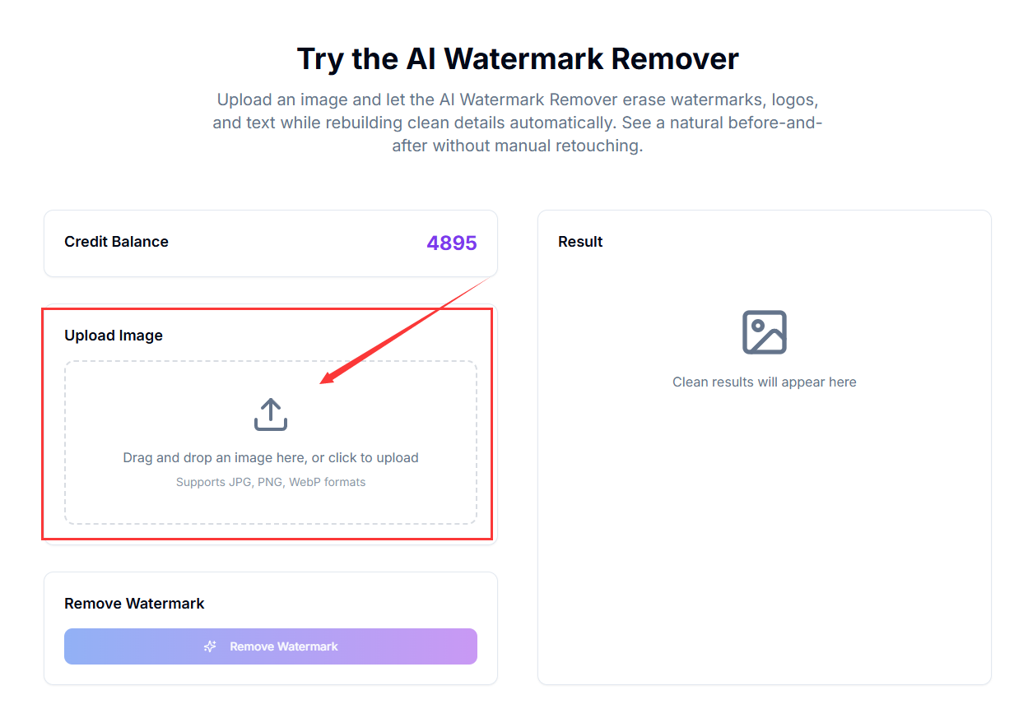This screenshot has width=1028, height=704.
Task: Click the drag and drop upload area
Action: tap(271, 442)
